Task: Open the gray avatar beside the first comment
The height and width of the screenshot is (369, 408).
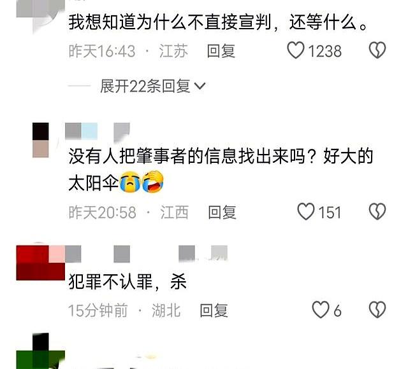Action: [x=41, y=14]
